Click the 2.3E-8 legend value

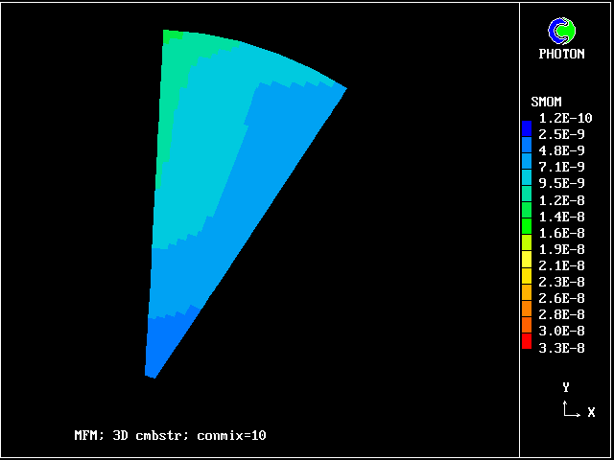[561, 283]
